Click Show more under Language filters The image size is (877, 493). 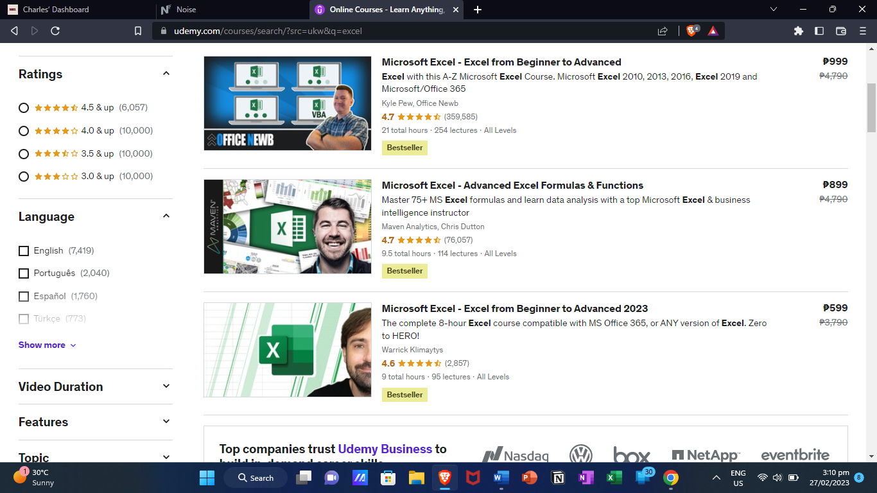tap(48, 345)
